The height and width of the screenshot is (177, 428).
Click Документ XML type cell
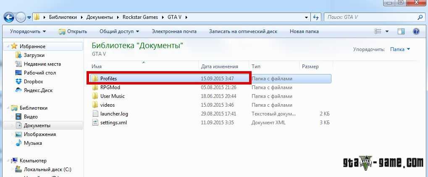tap(268, 122)
